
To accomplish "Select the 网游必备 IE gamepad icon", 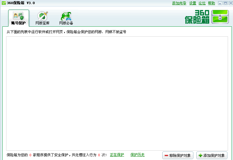I will pyautogui.click(x=66, y=16).
